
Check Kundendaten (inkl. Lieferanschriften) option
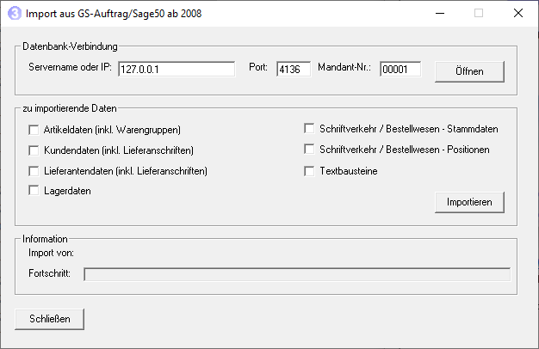pos(34,150)
